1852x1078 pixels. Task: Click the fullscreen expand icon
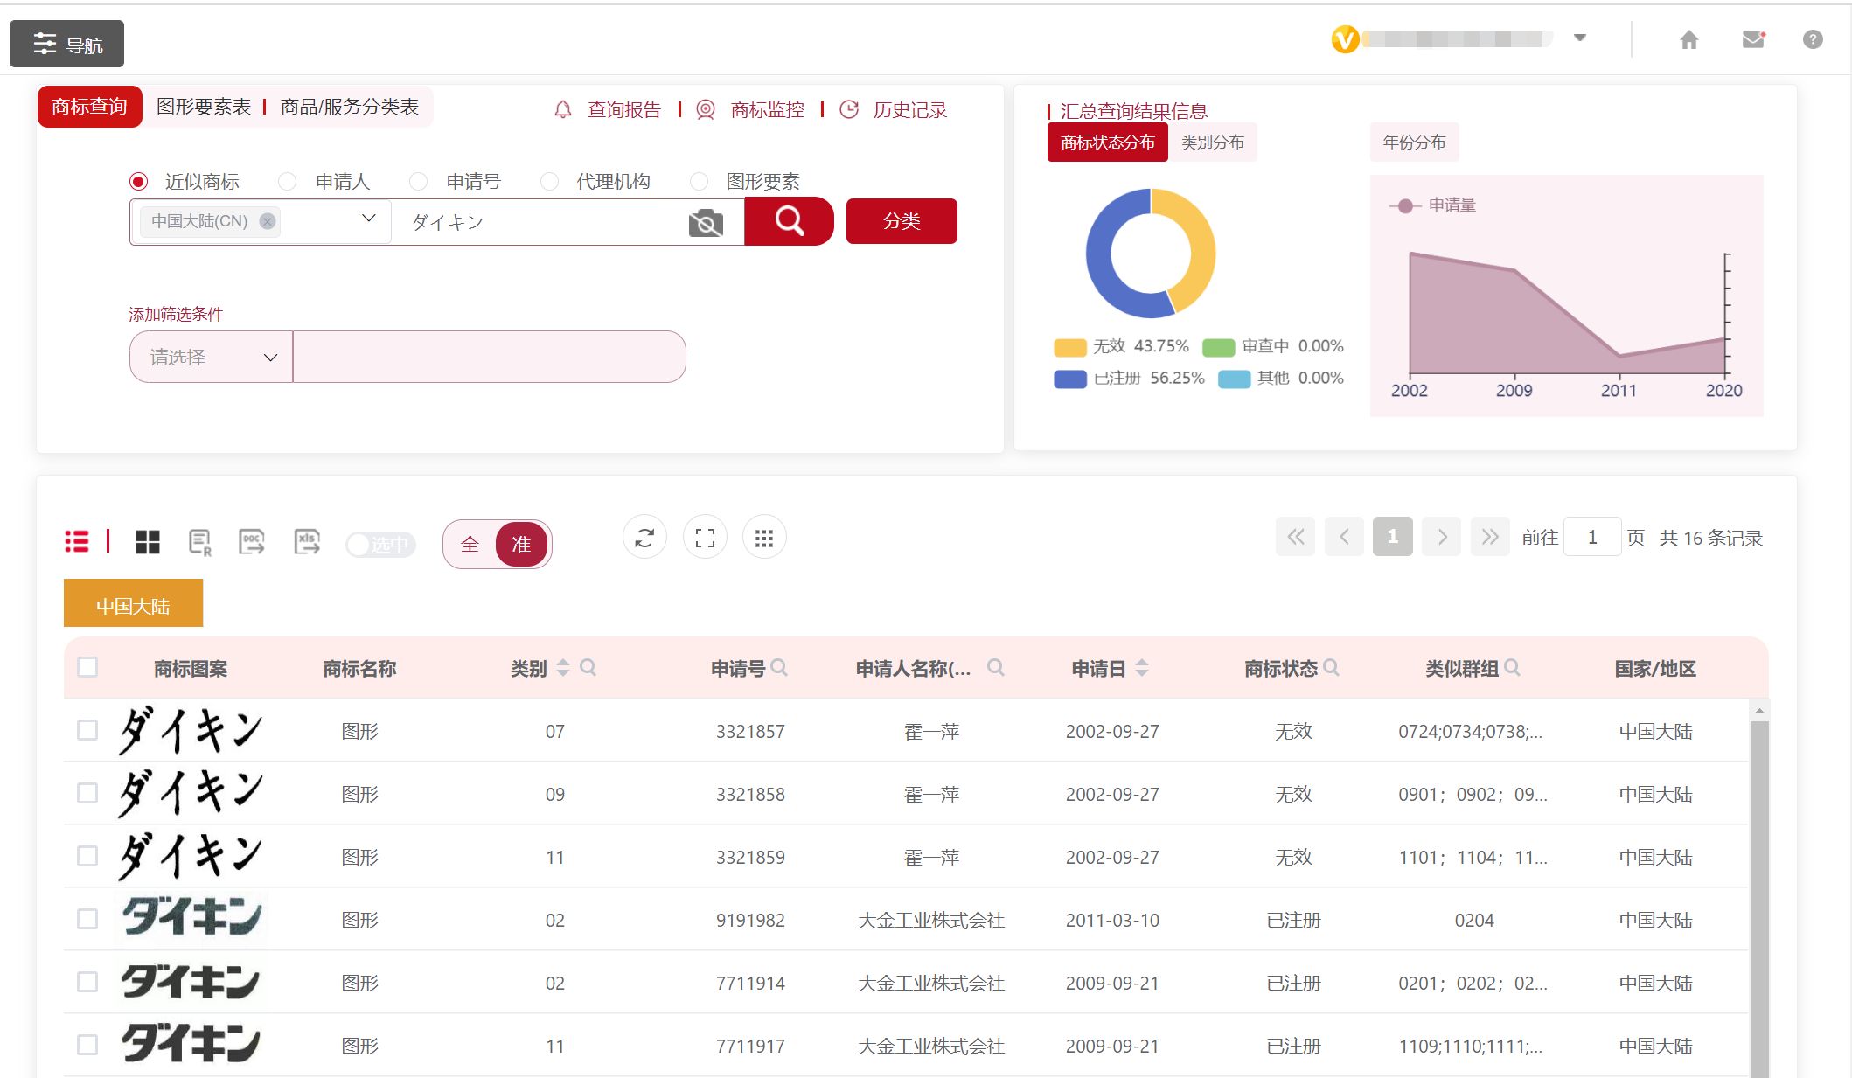pos(705,538)
